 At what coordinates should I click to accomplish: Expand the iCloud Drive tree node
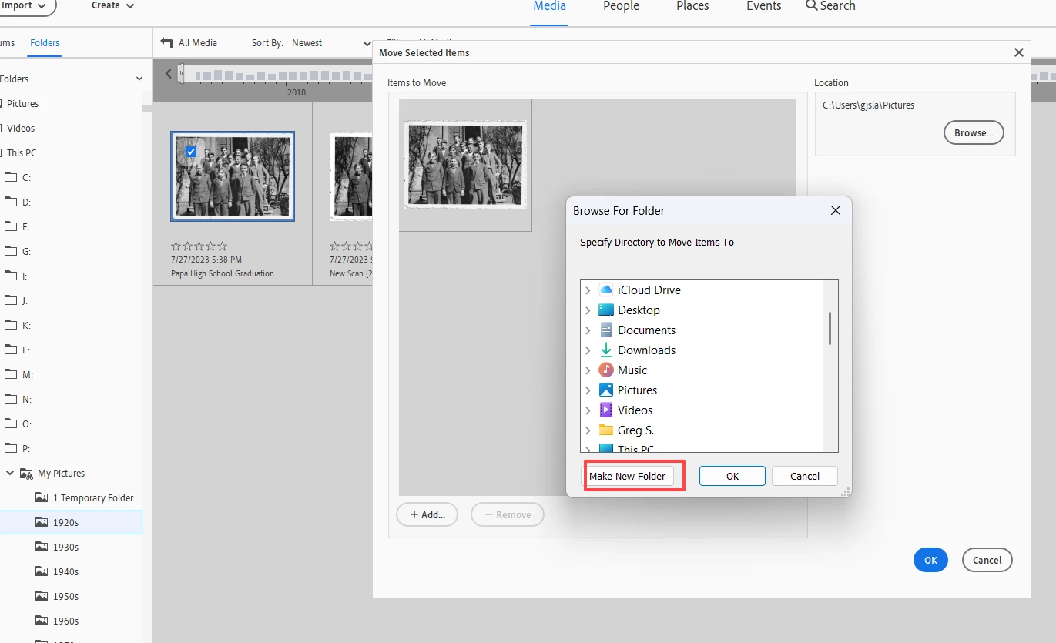click(588, 290)
